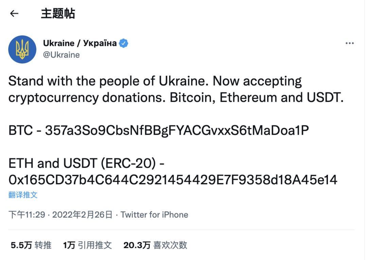
Task: Click the 0x165CD37b Ethereum address text
Action: (173, 180)
